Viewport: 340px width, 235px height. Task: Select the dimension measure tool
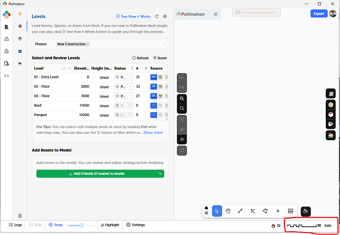290,211
